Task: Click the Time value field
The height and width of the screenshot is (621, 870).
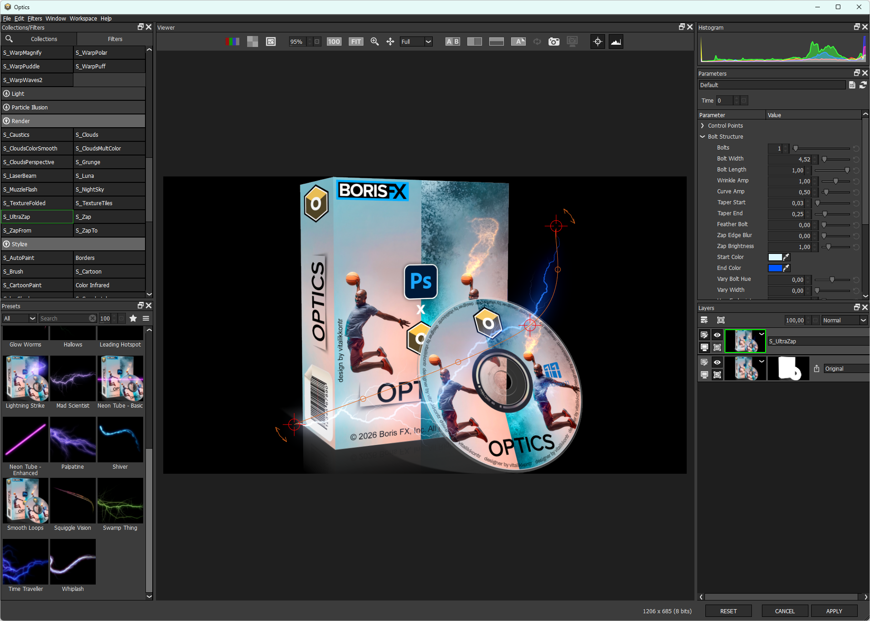Action: 725,100
